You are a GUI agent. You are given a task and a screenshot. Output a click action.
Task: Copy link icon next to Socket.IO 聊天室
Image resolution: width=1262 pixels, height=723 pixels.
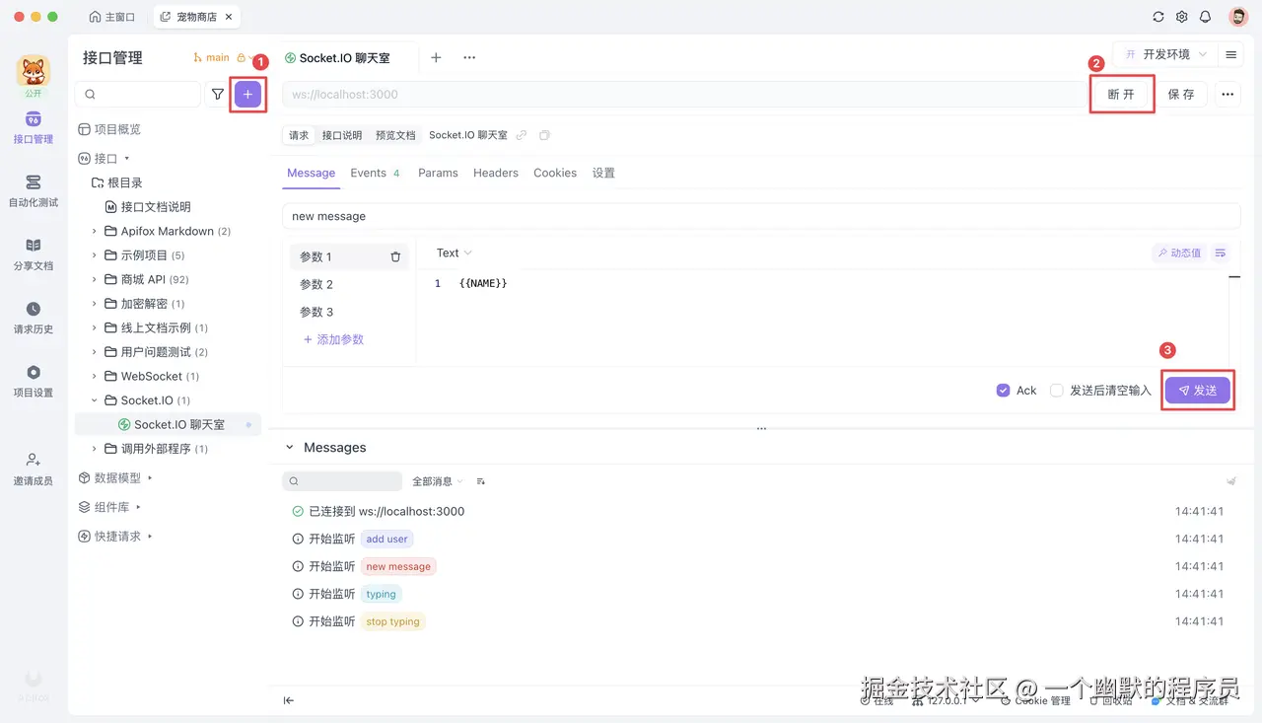tap(522, 135)
